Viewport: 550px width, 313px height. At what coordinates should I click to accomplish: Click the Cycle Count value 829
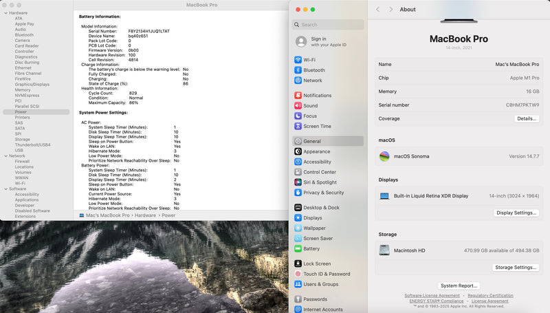[x=133, y=94]
